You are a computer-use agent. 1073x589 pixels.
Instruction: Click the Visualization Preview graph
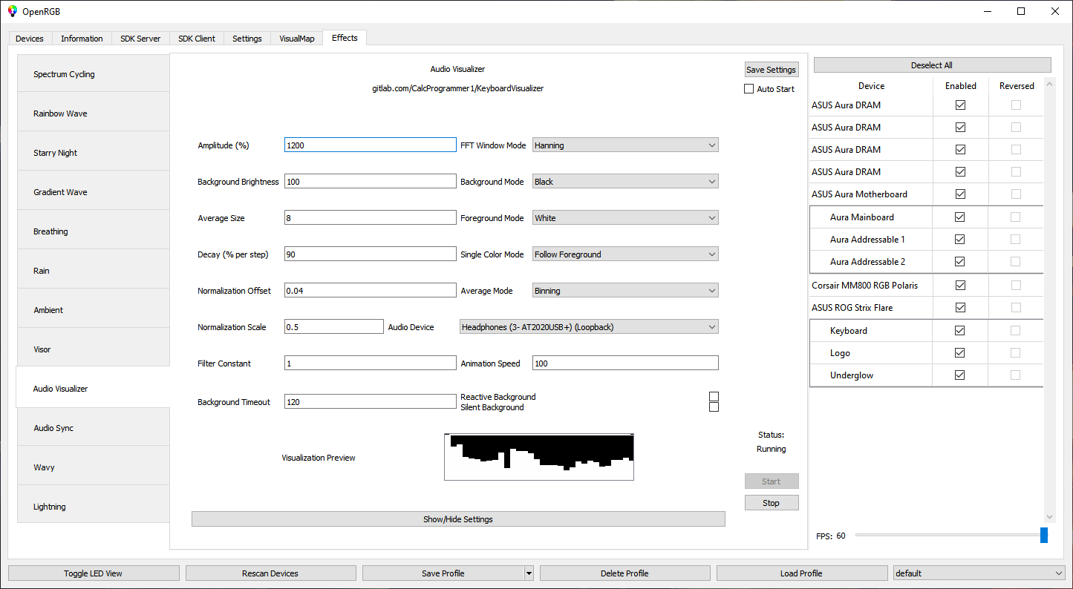click(539, 457)
